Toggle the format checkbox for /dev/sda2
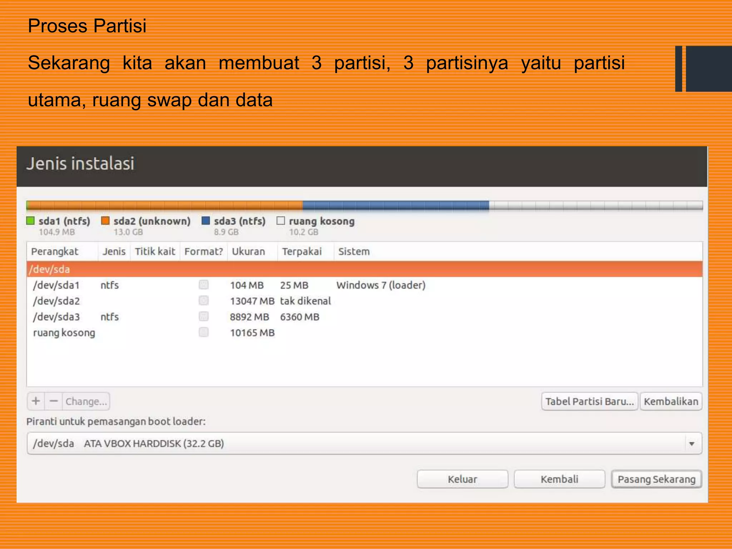The width and height of the screenshot is (732, 549). coord(204,301)
